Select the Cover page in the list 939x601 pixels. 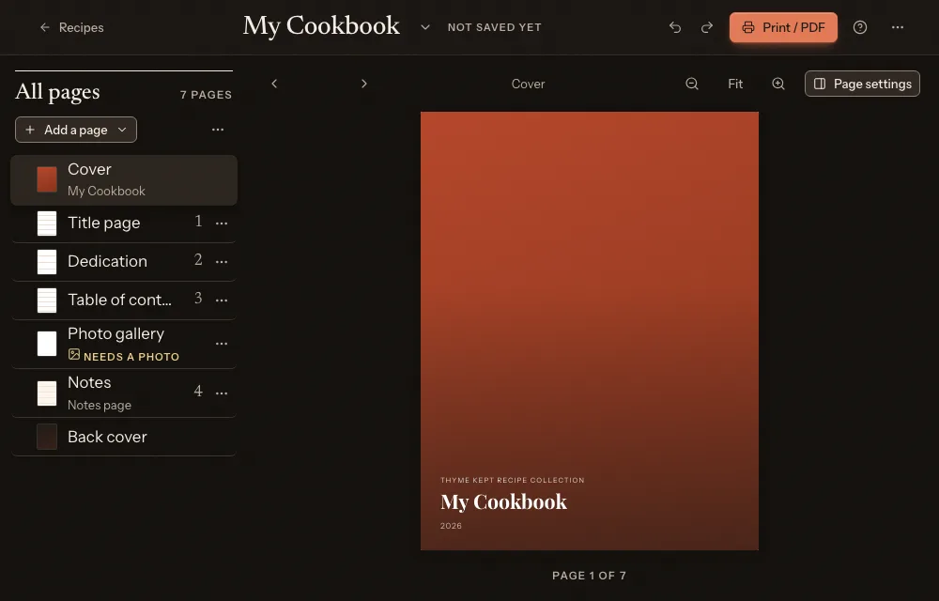124,180
